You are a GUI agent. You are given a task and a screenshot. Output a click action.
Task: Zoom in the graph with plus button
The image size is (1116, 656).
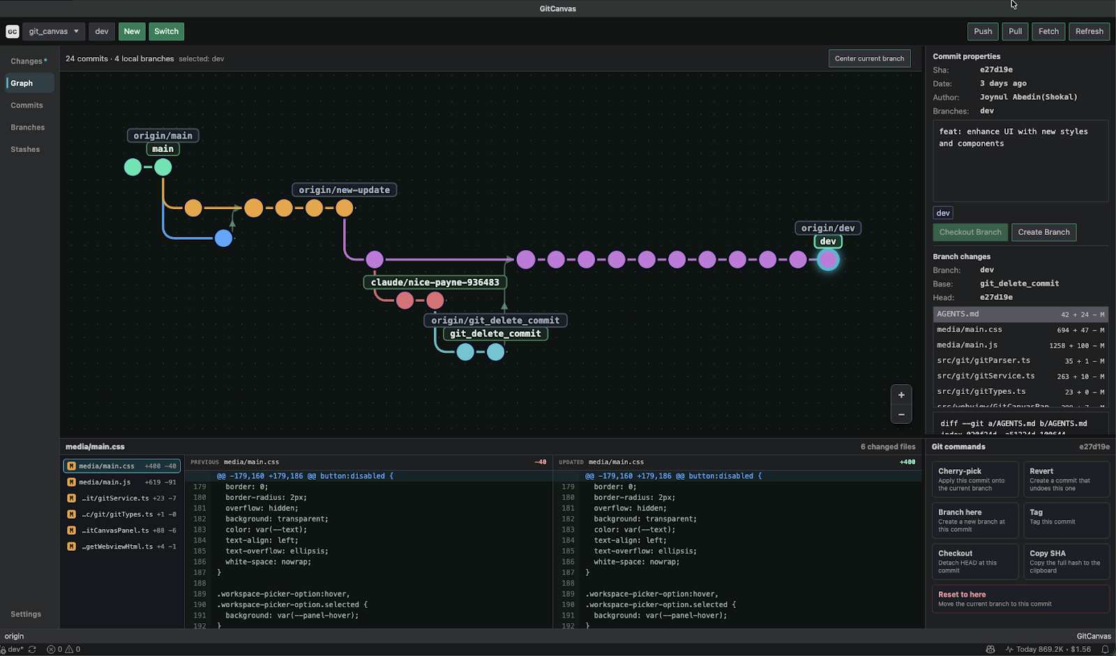pyautogui.click(x=901, y=395)
